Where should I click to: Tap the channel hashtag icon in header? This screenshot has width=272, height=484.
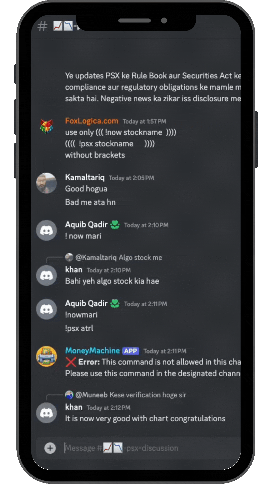coord(42,26)
